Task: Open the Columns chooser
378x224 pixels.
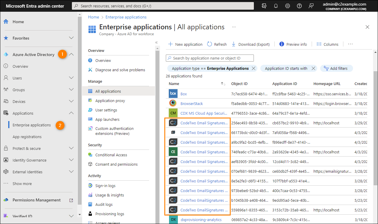Action: (328, 44)
